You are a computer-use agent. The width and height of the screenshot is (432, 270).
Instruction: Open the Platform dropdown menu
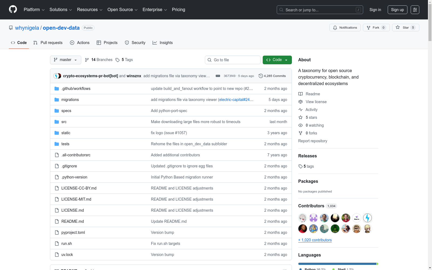pyautogui.click(x=34, y=10)
